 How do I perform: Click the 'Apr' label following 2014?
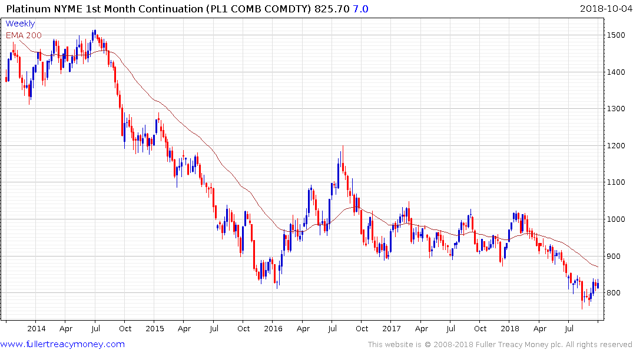66,329
